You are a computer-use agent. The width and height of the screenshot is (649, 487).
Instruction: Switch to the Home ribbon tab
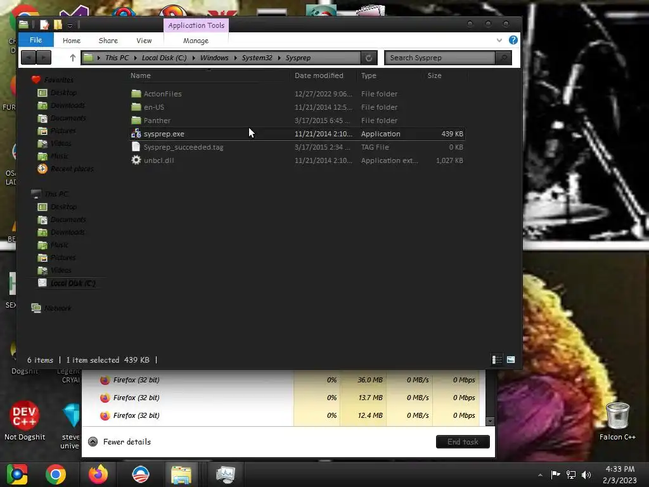tap(72, 41)
